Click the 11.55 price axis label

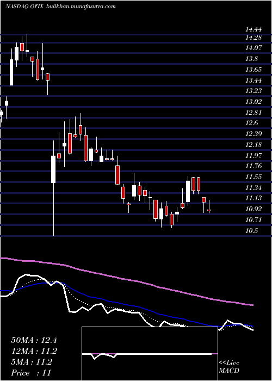(x=254, y=177)
